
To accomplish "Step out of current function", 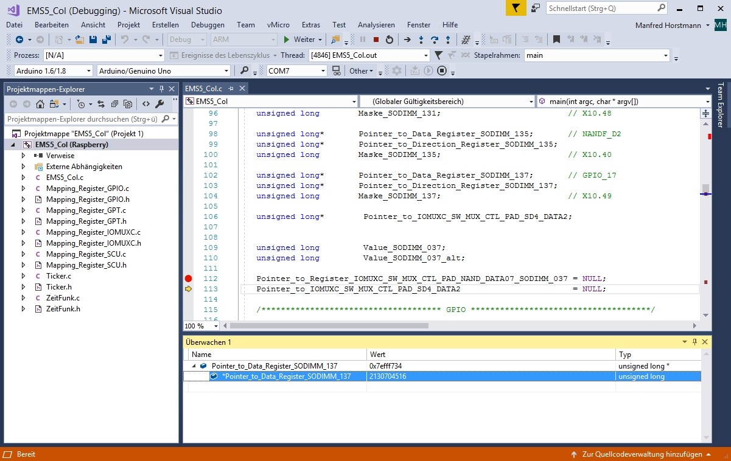I will 448,40.
